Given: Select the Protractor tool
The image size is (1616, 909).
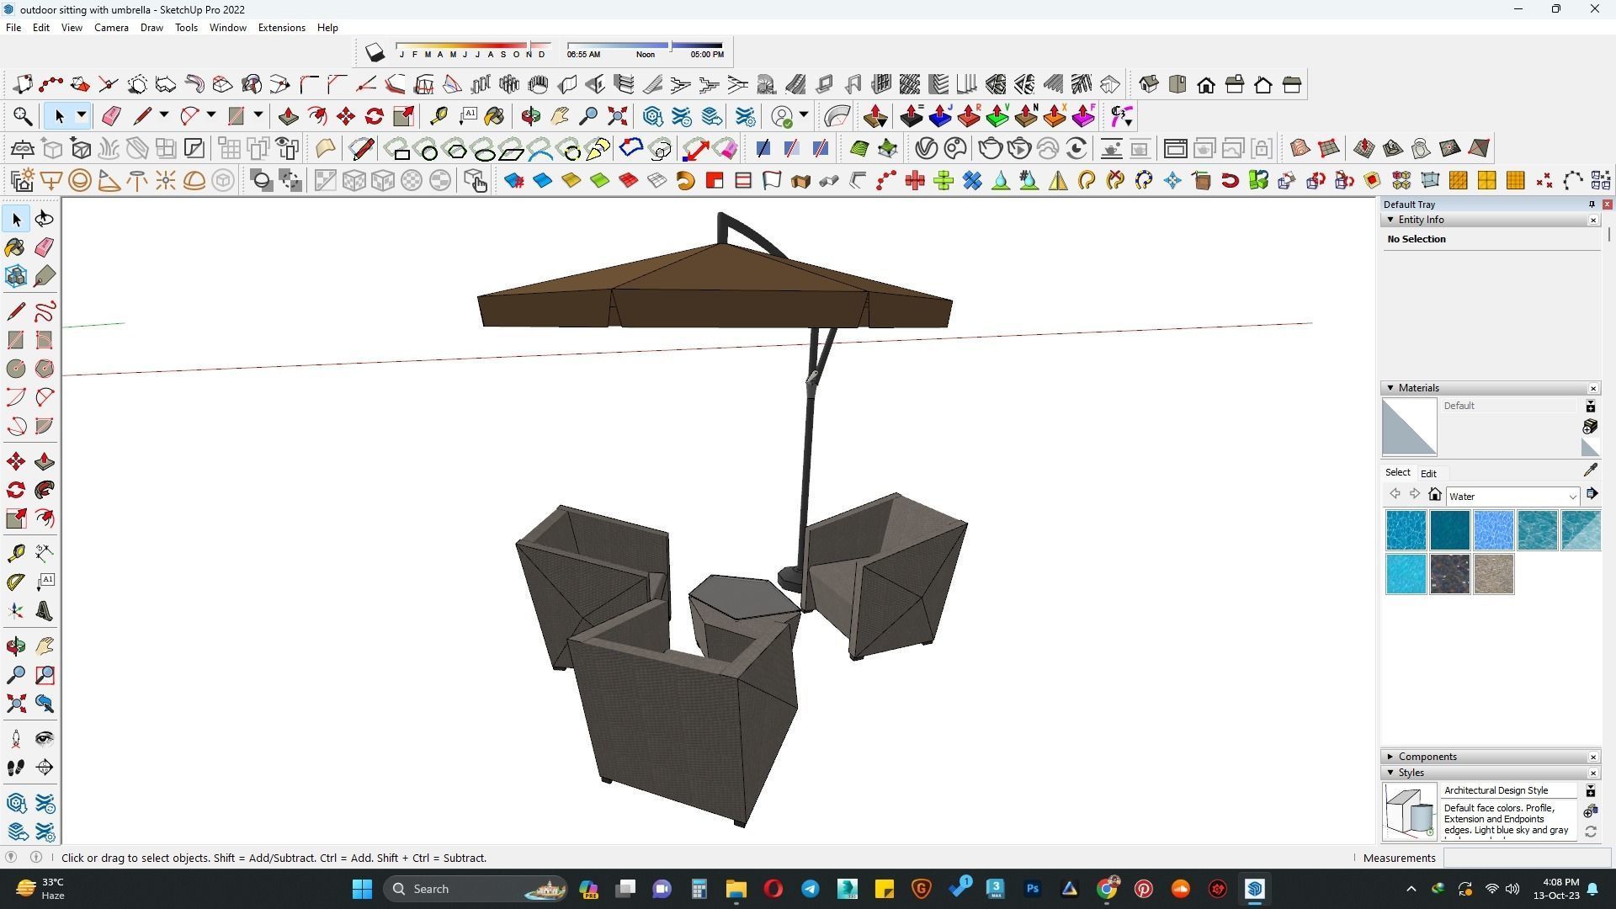Looking at the screenshot, I should pyautogui.click(x=16, y=582).
